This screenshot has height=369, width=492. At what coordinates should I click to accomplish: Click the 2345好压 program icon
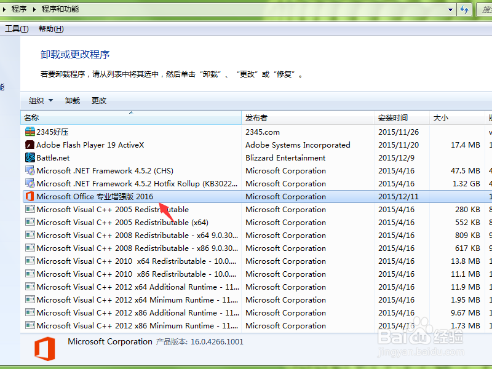coord(30,132)
